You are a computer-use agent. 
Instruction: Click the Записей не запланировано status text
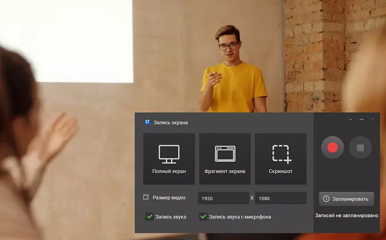click(347, 216)
